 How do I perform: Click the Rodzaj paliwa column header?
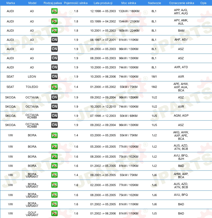click(53, 3)
